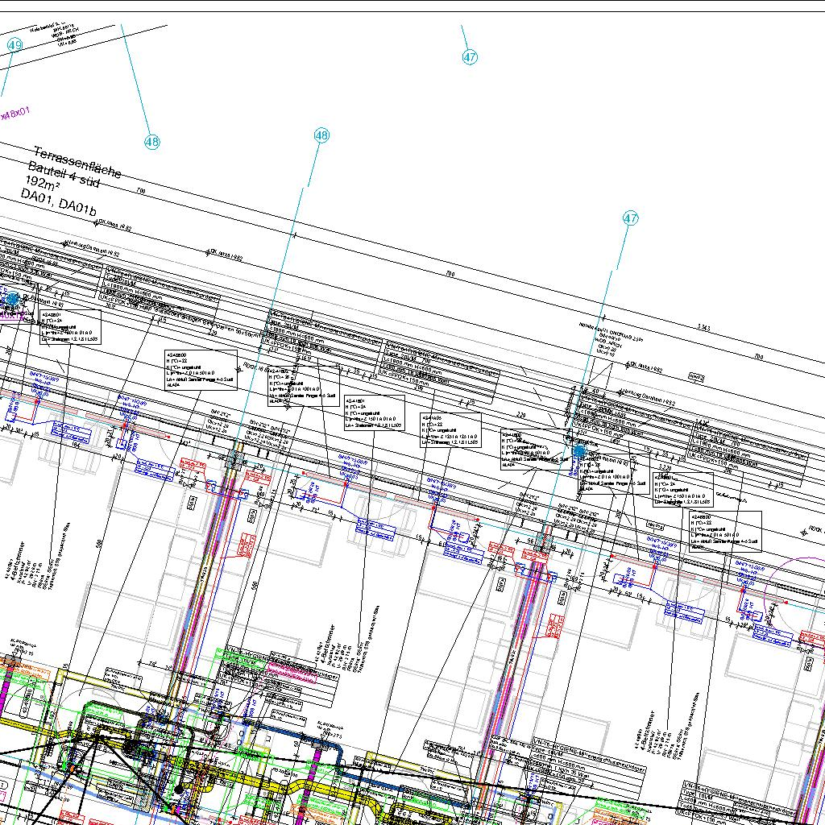Select blue filled node at left drawing edge
825x825 pixels.
(x=12, y=300)
